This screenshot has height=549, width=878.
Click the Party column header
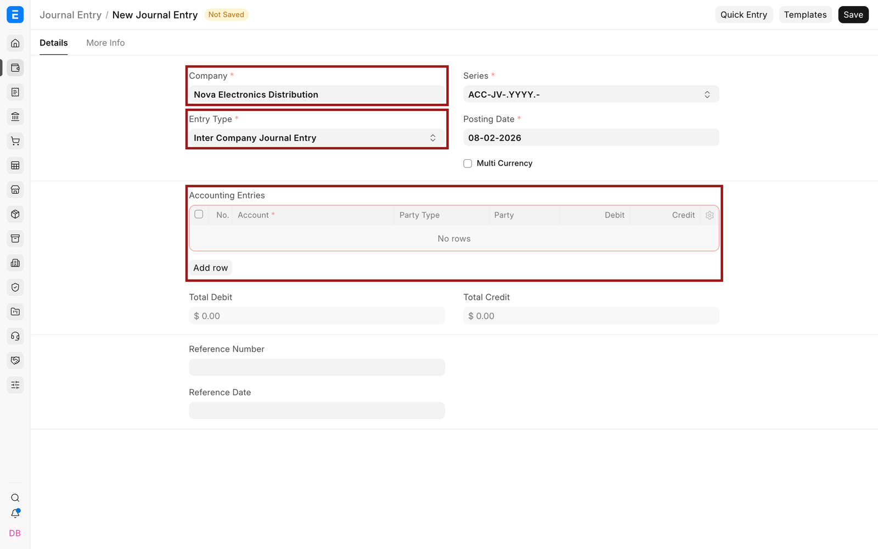pyautogui.click(x=524, y=215)
